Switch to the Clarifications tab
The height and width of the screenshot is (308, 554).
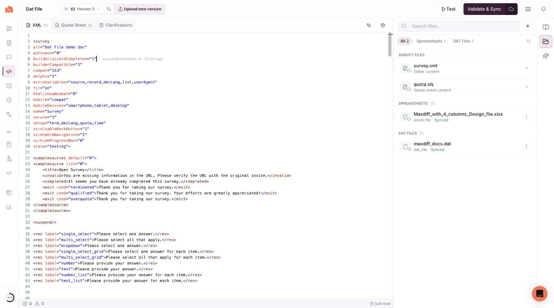pos(116,25)
